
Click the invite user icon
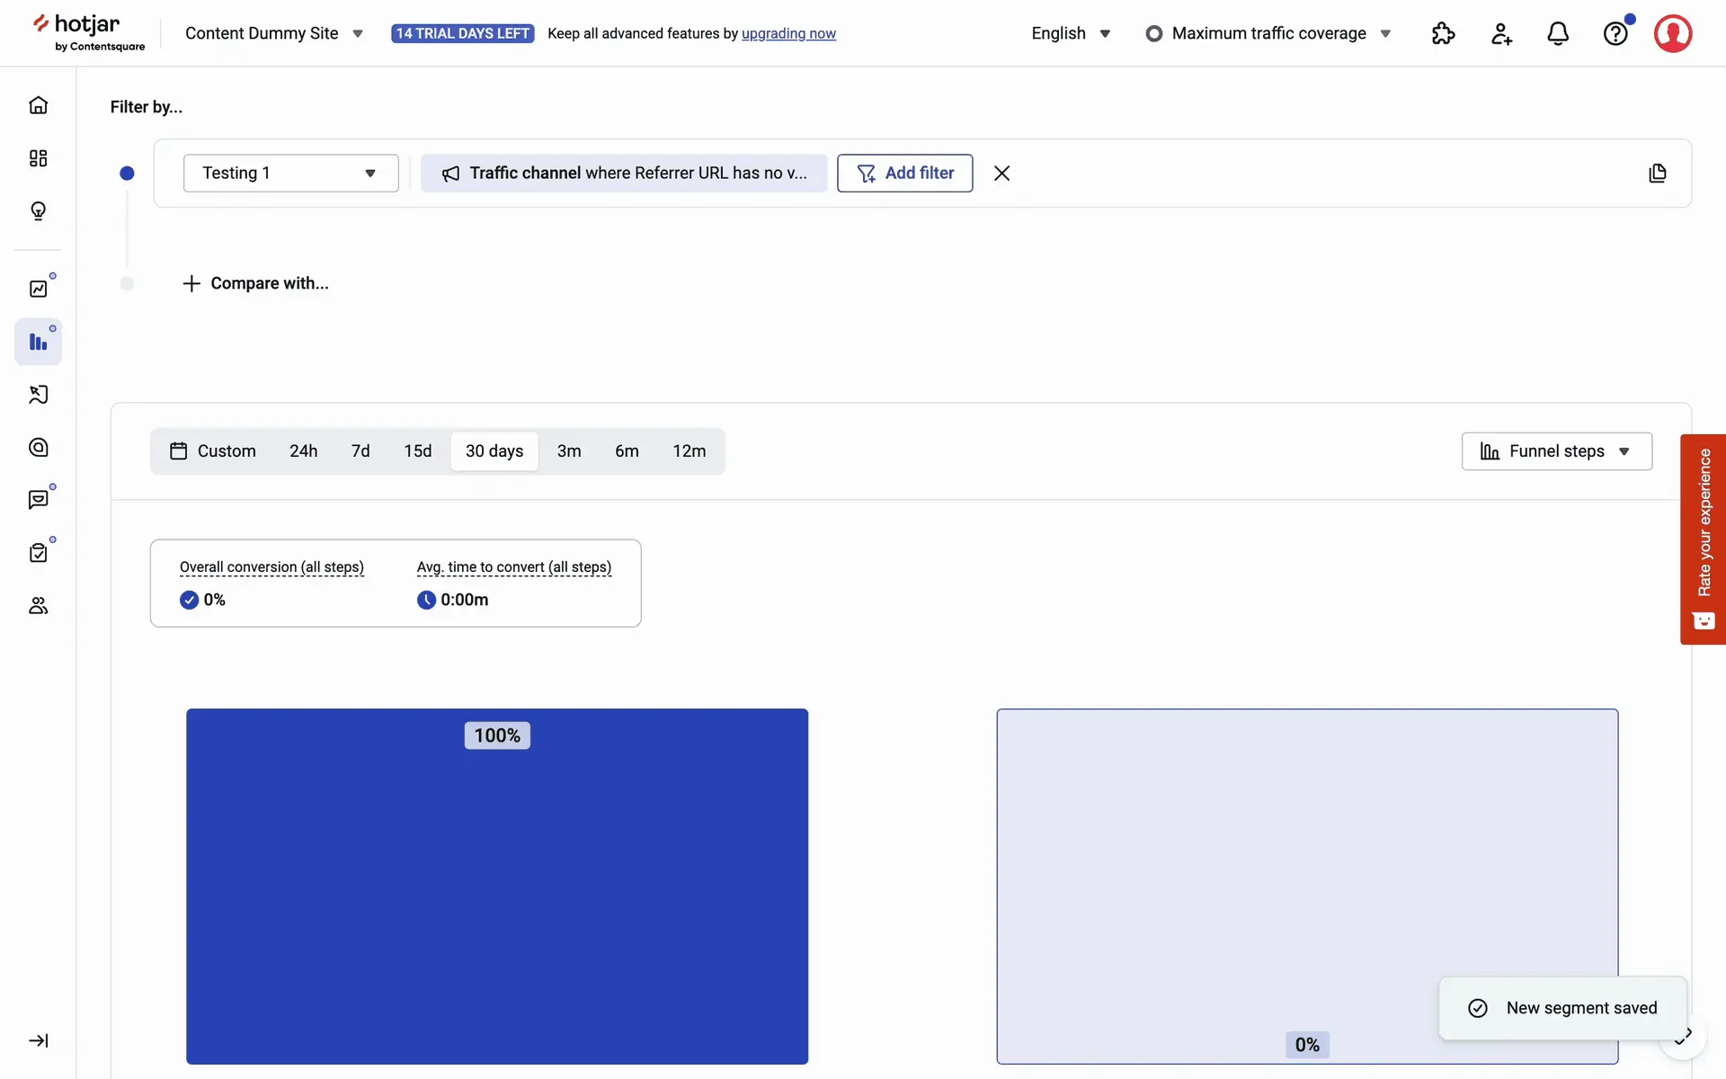click(1501, 33)
